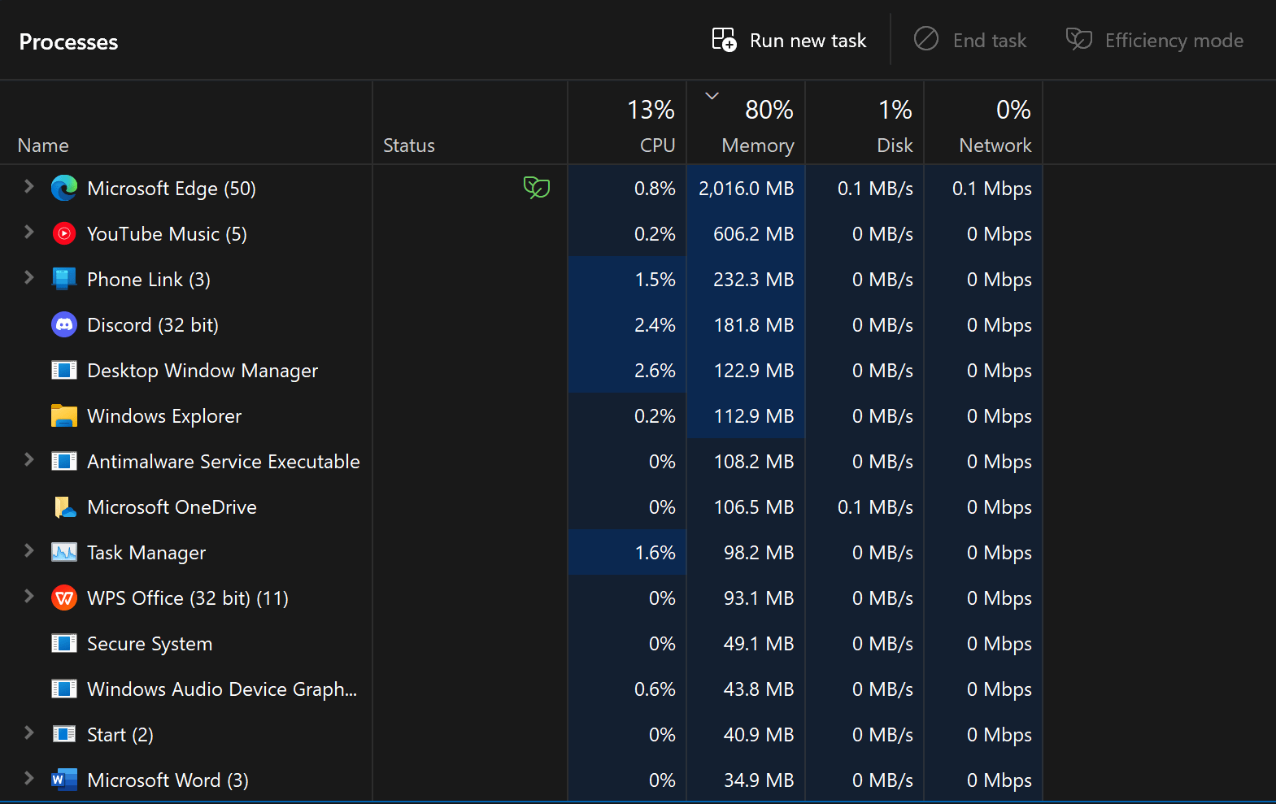
Task: Click the Secure System process icon
Action: pos(64,644)
